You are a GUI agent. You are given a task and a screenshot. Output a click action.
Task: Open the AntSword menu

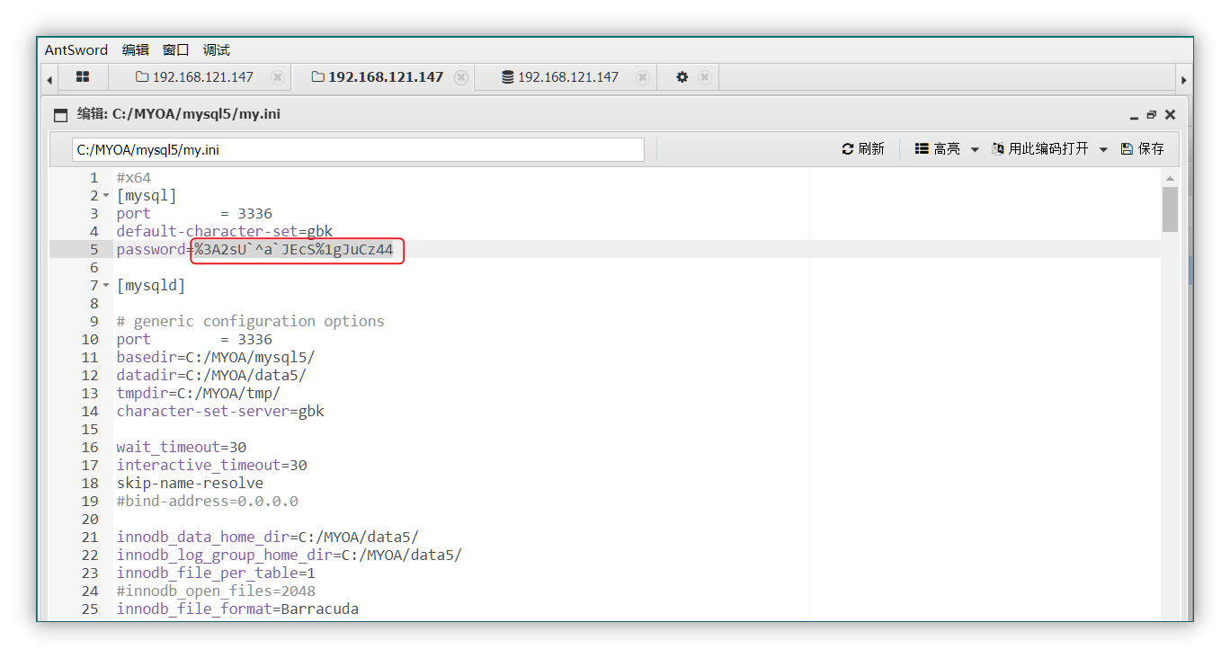76,50
